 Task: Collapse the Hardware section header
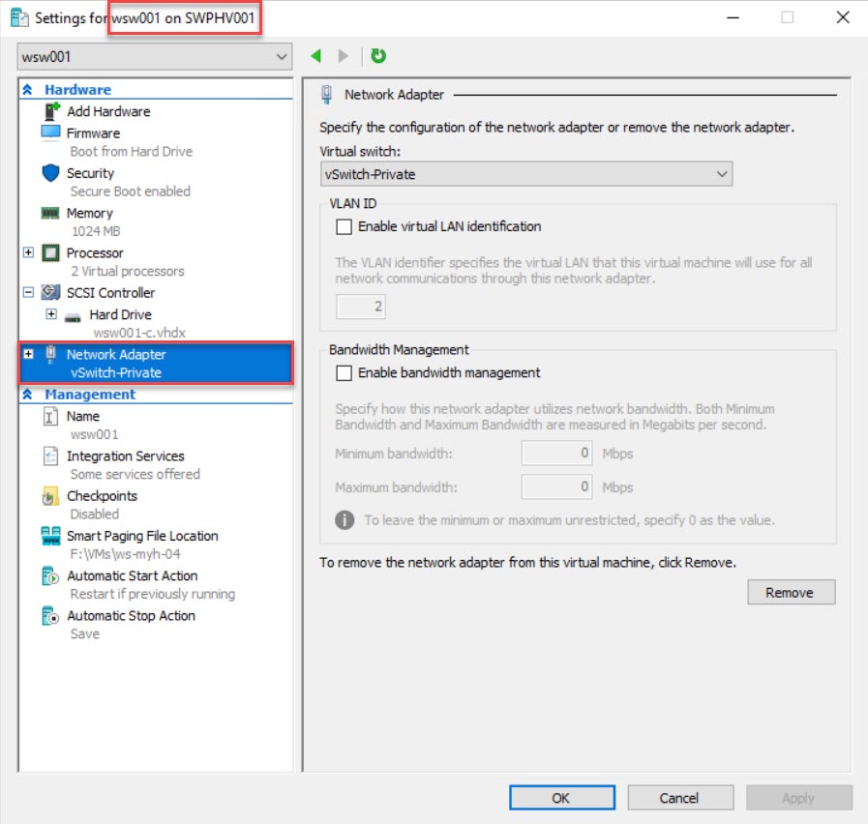coord(28,90)
